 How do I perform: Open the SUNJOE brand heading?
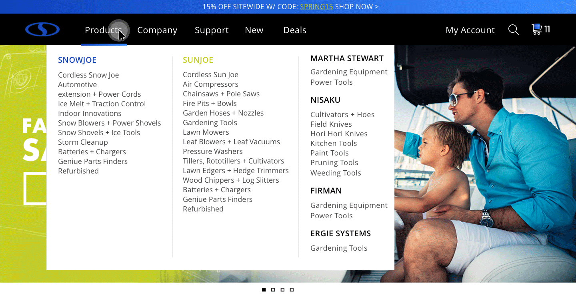(x=198, y=60)
